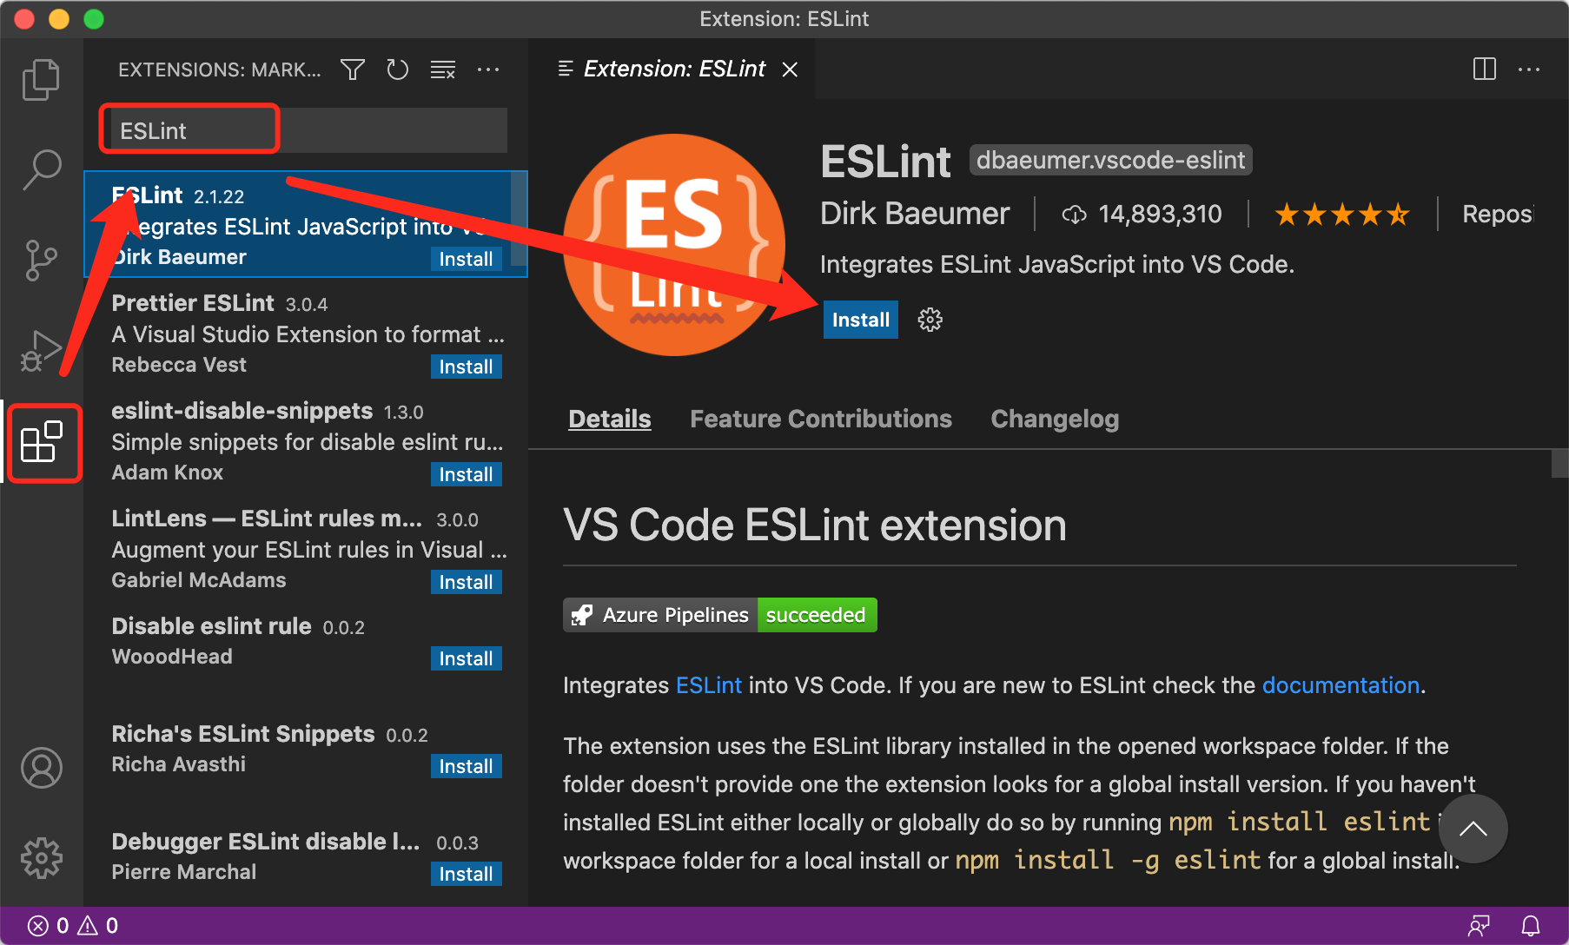Split the editor to the right

(x=1485, y=69)
